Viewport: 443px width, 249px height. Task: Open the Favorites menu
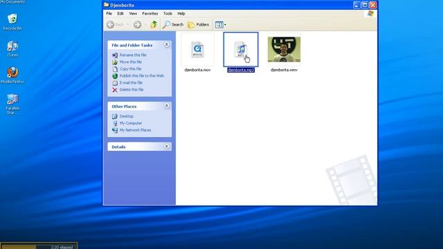coord(150,14)
